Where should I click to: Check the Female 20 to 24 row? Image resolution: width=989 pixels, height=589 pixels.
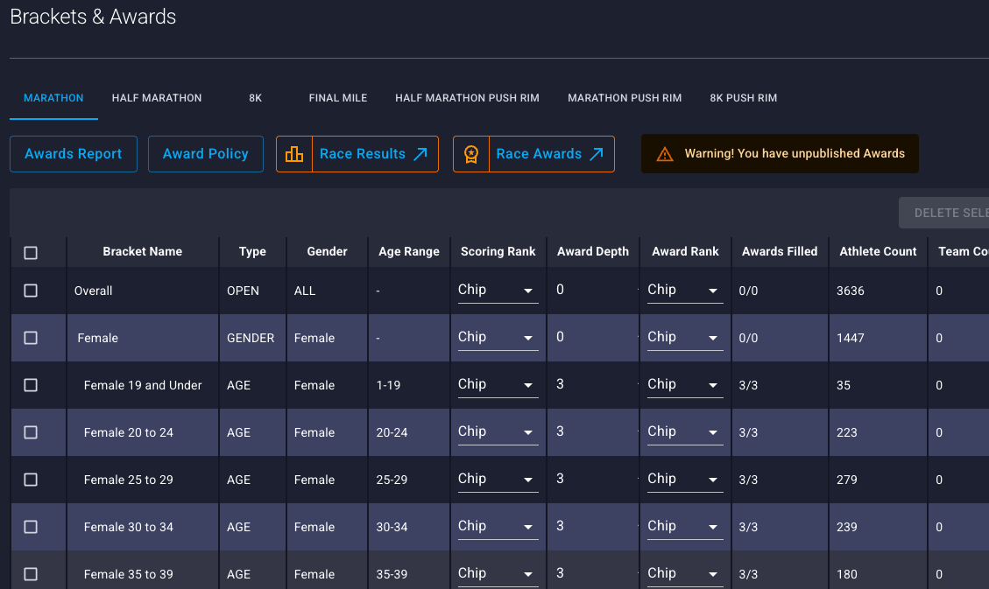pos(31,432)
